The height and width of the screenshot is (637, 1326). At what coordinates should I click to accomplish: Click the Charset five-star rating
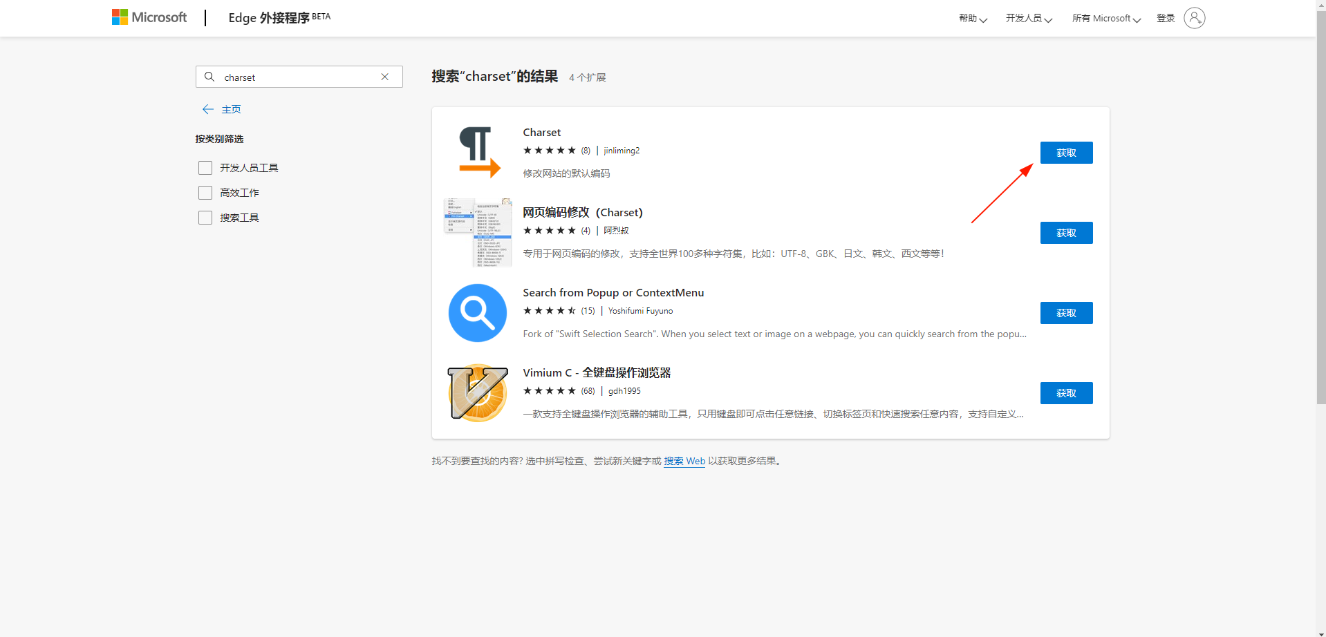click(x=550, y=151)
